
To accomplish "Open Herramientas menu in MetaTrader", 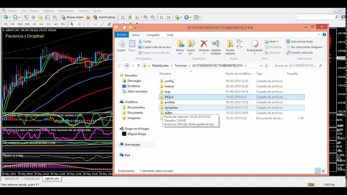I will [x=66, y=11].
